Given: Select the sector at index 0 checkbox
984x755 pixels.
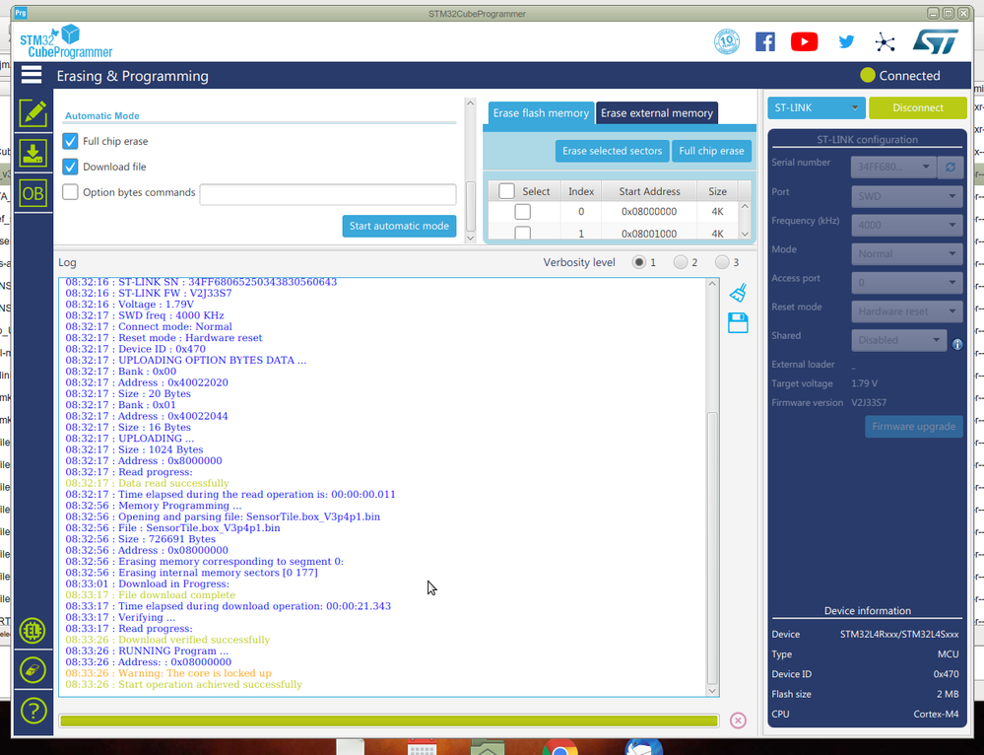Looking at the screenshot, I should (x=523, y=212).
